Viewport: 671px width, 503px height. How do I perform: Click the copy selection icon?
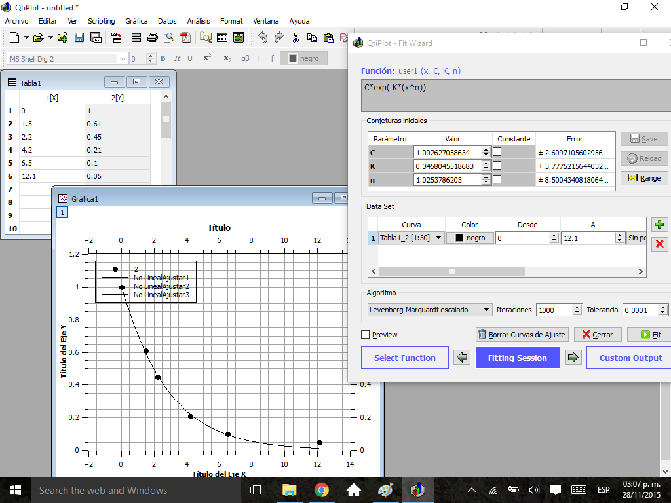(312, 37)
